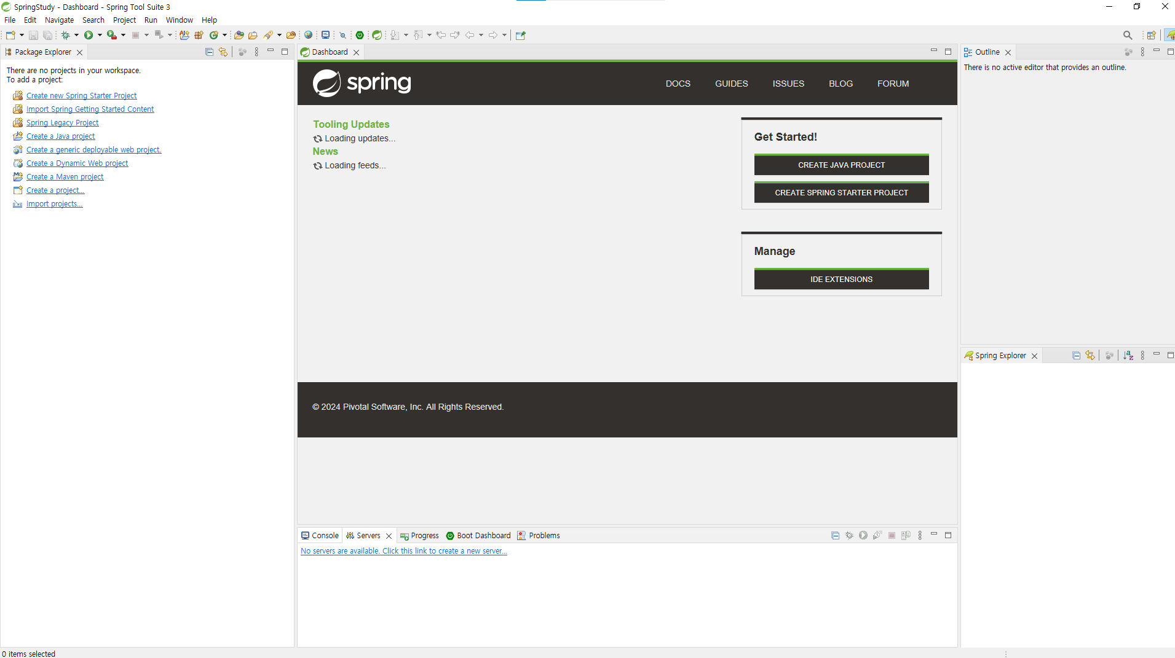This screenshot has height=658, width=1175.
Task: Click Create a Maven project link
Action: click(x=65, y=177)
